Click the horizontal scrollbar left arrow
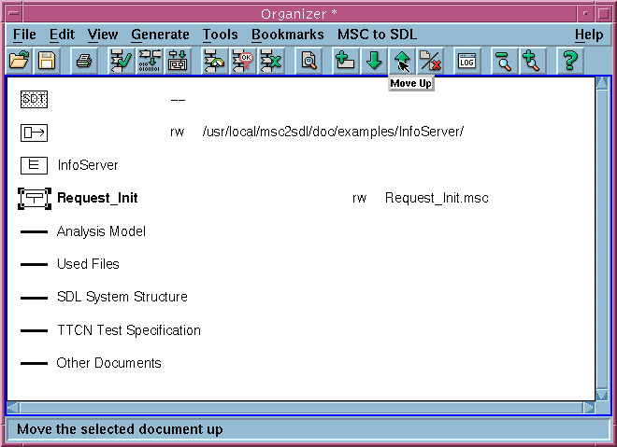 click(x=12, y=408)
